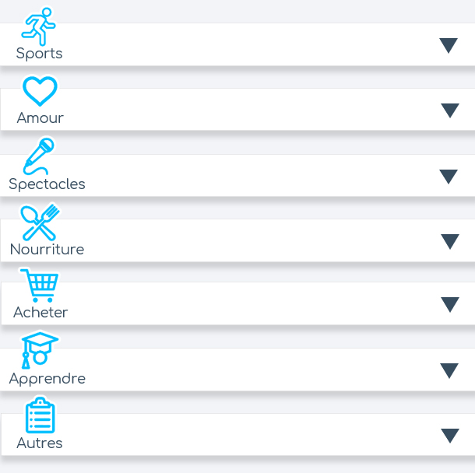Expand the Sports category arrow
475x473 pixels.
tap(449, 46)
